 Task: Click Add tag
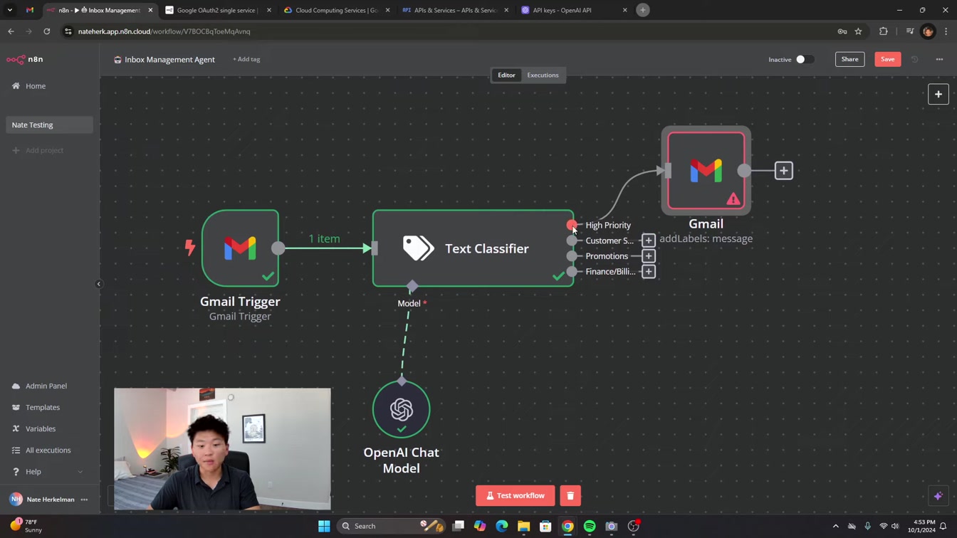[246, 59]
